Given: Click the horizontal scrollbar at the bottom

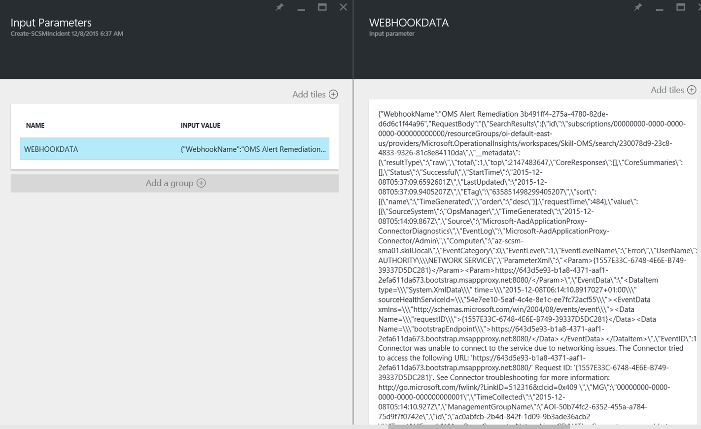Looking at the screenshot, I should point(478,427).
